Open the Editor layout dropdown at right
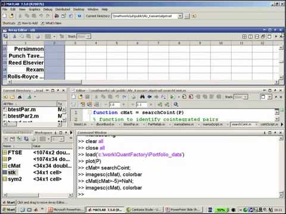 coord(269,97)
